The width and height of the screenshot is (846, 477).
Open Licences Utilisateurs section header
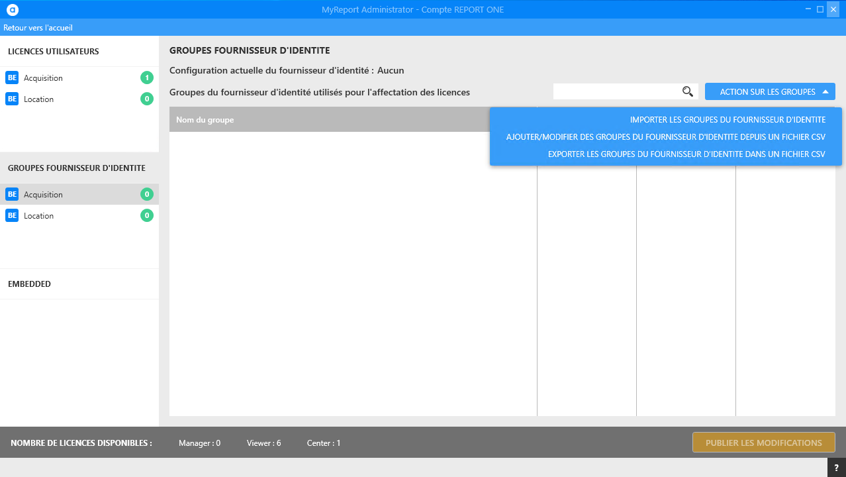(x=54, y=52)
